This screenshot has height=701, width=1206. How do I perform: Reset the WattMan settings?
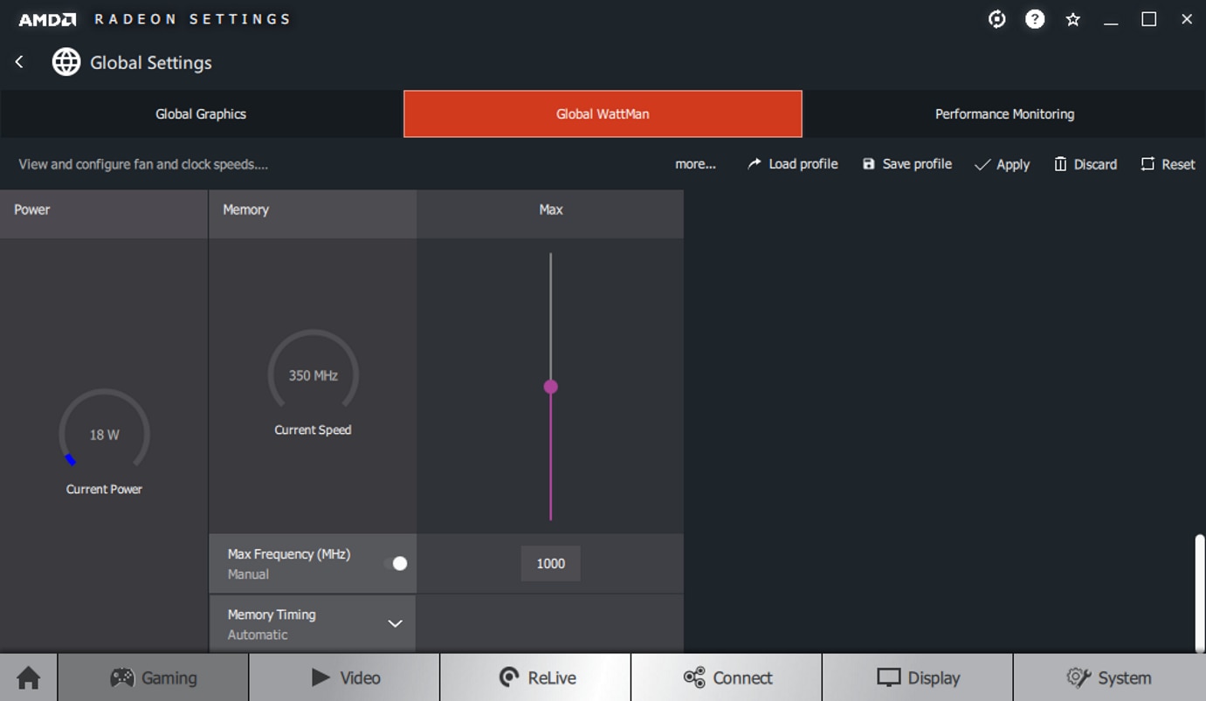[1168, 164]
